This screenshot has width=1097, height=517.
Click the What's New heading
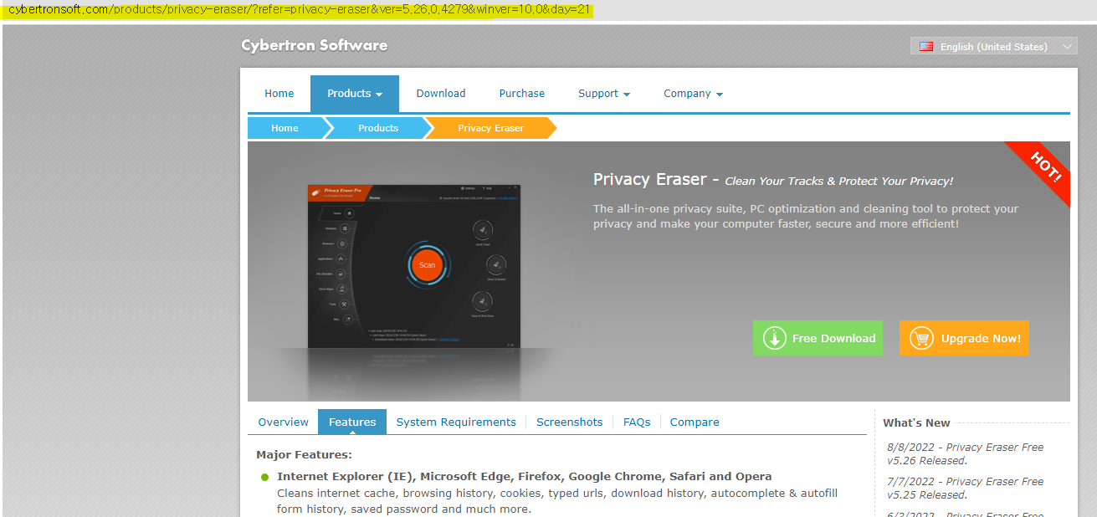coord(916,423)
